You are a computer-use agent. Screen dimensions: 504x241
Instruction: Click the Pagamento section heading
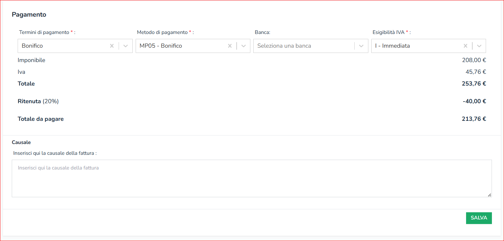click(x=29, y=15)
